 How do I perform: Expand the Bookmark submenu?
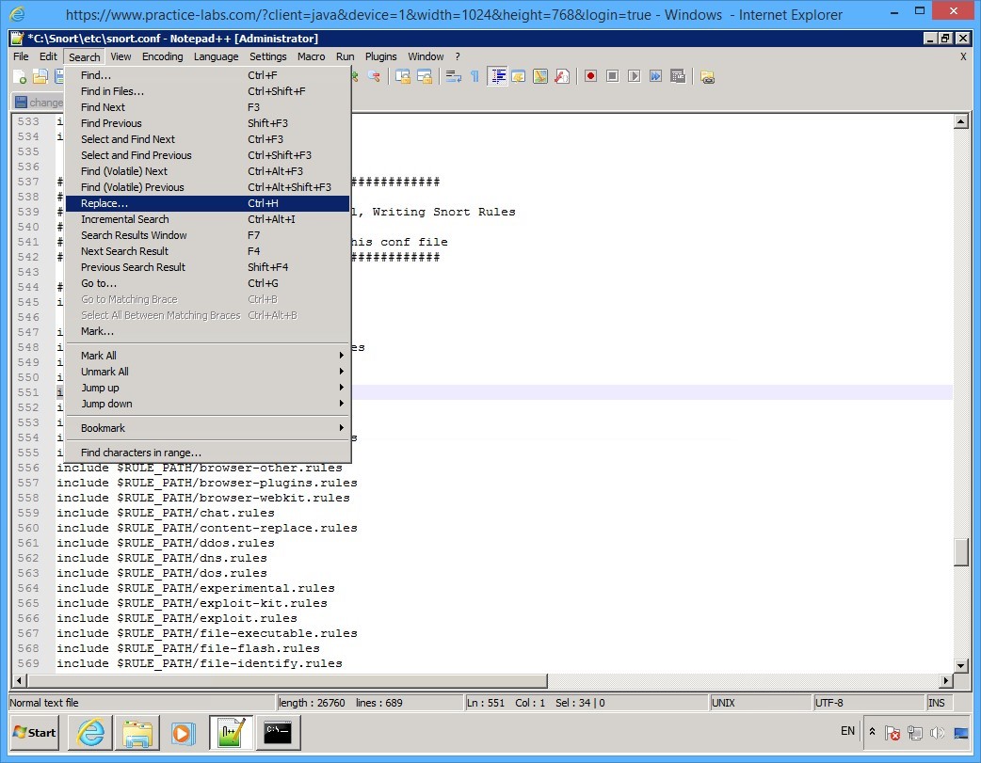tap(103, 427)
